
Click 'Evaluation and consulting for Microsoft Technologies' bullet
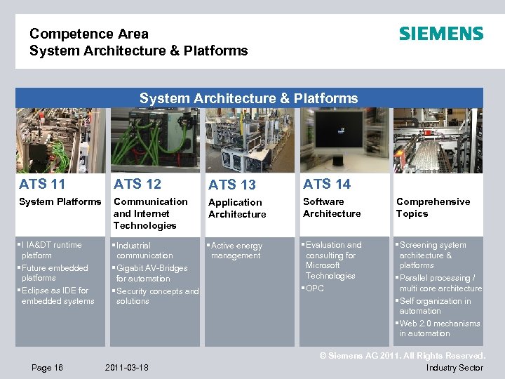click(x=332, y=260)
